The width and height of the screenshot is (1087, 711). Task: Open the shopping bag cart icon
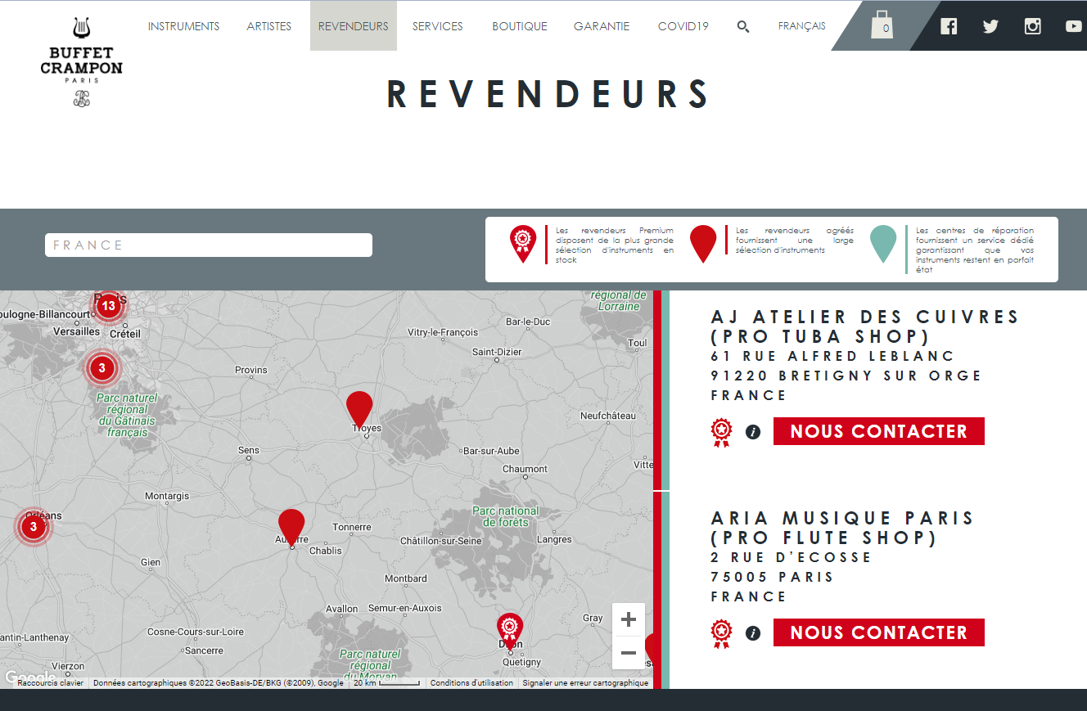pyautogui.click(x=882, y=25)
